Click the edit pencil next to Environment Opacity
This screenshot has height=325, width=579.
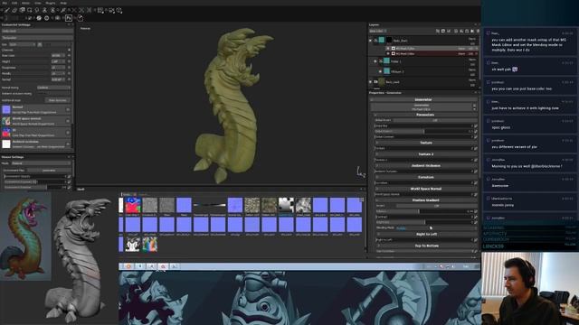pyautogui.click(x=69, y=177)
